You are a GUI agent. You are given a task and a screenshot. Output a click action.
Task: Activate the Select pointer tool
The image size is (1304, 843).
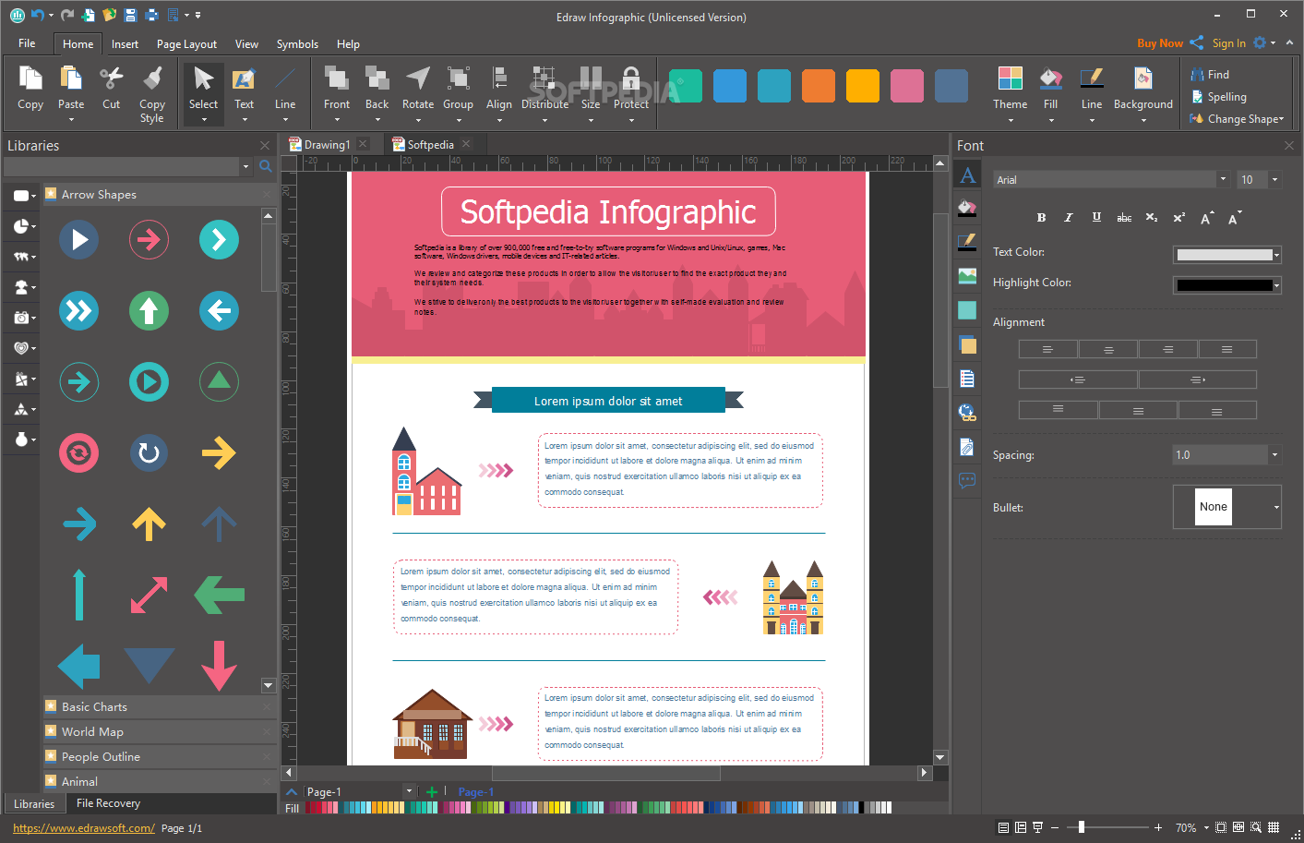[203, 94]
